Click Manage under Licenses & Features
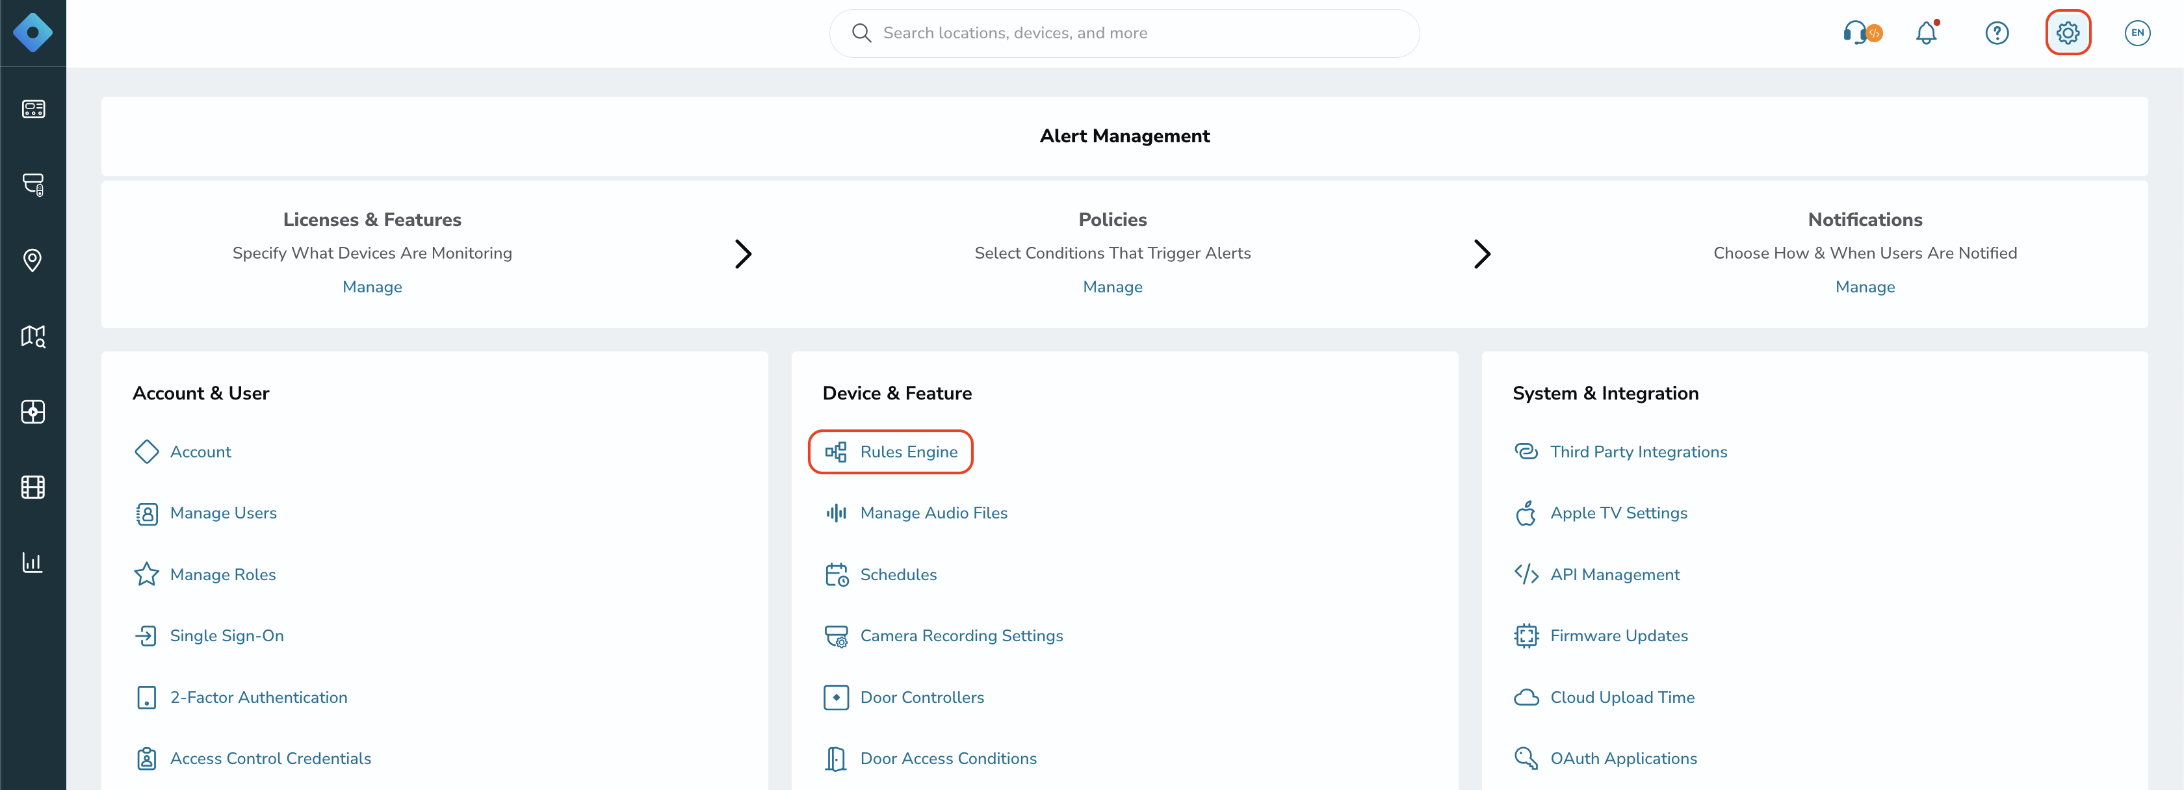Screen dimensions: 2184x790 click(372, 287)
